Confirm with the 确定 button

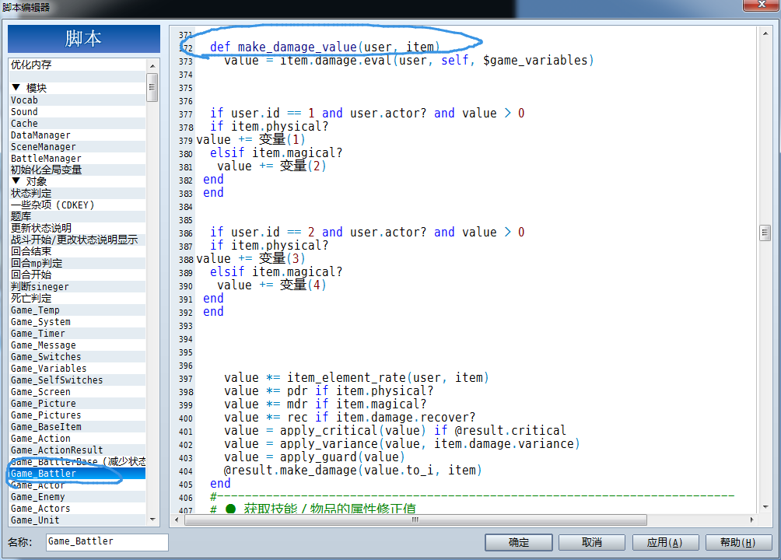click(x=519, y=542)
